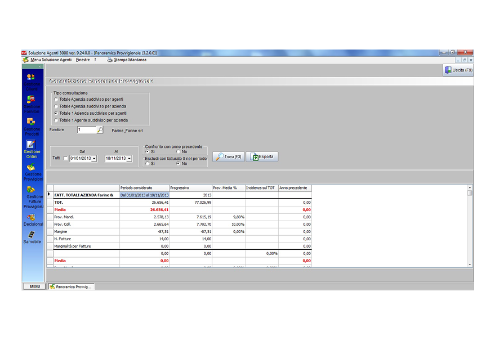Tick the Tutti checkbox
The height and width of the screenshot is (341, 495).
click(x=66, y=159)
